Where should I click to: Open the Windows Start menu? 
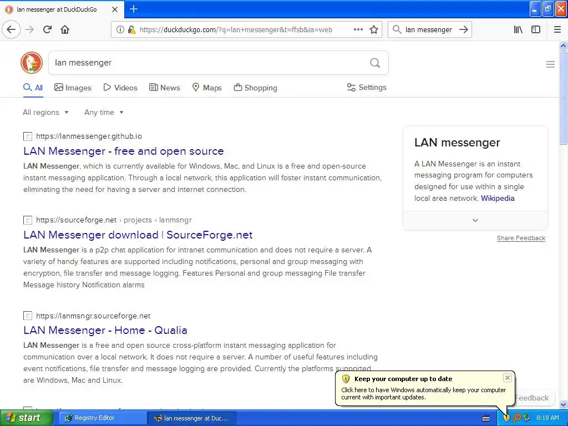click(26, 418)
